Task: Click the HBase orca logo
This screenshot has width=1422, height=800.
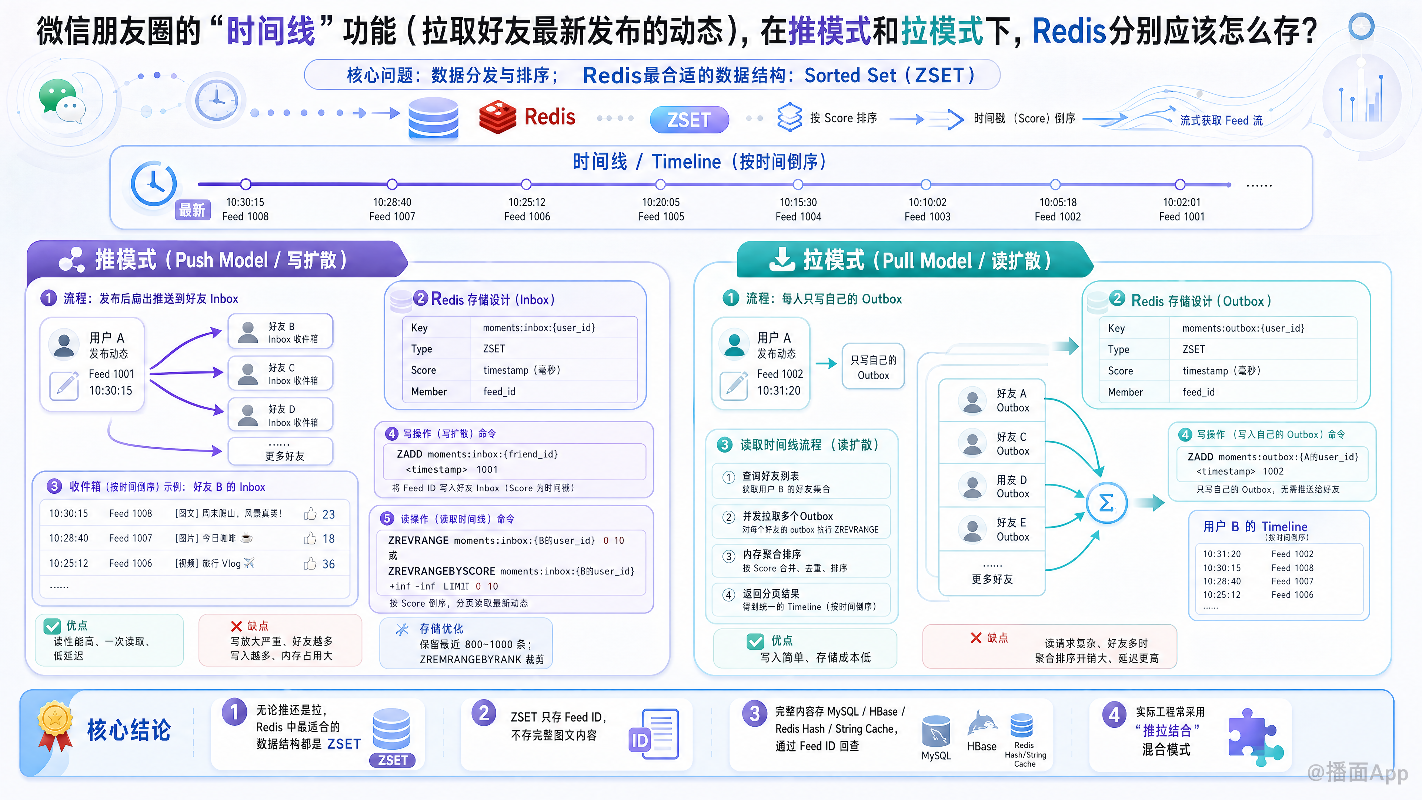Action: click(982, 723)
